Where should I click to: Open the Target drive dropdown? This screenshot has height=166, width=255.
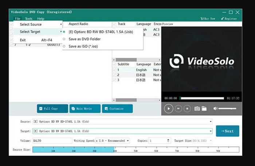(211, 131)
